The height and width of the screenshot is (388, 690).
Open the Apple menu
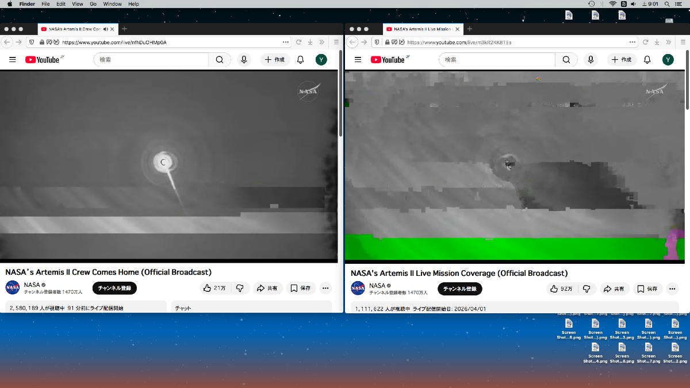pos(9,4)
